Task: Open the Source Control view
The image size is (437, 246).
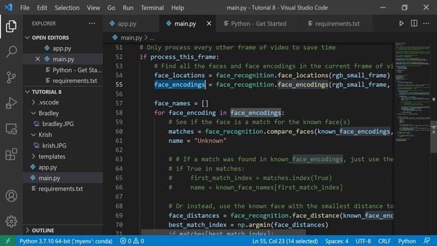Action: [11, 77]
